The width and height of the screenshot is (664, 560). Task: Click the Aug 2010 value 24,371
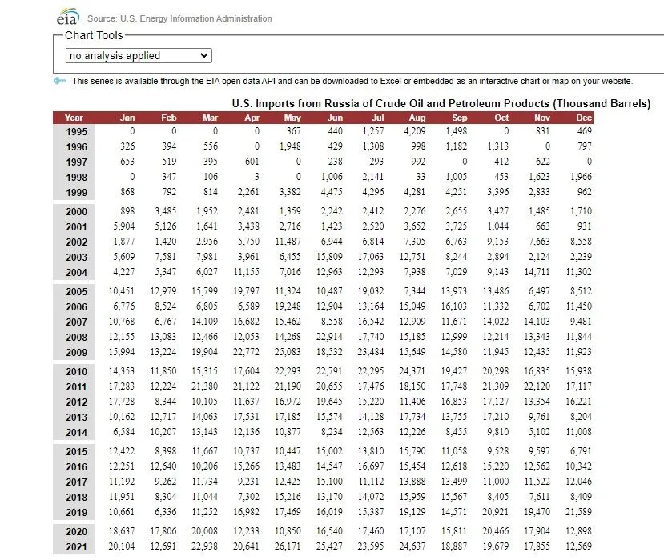pos(412,371)
